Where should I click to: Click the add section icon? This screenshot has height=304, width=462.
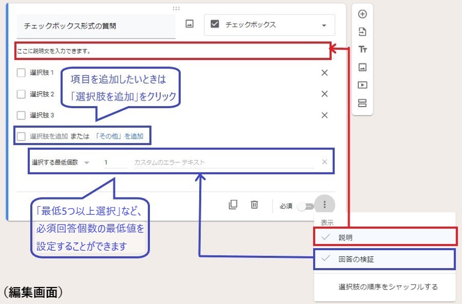[362, 103]
